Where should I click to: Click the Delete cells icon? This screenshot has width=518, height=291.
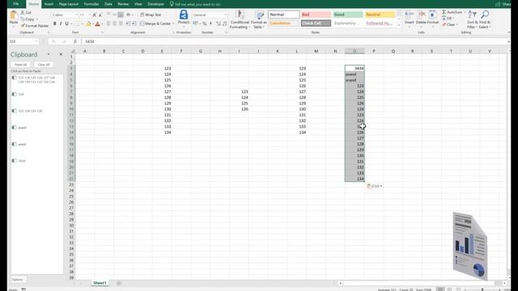click(x=422, y=15)
